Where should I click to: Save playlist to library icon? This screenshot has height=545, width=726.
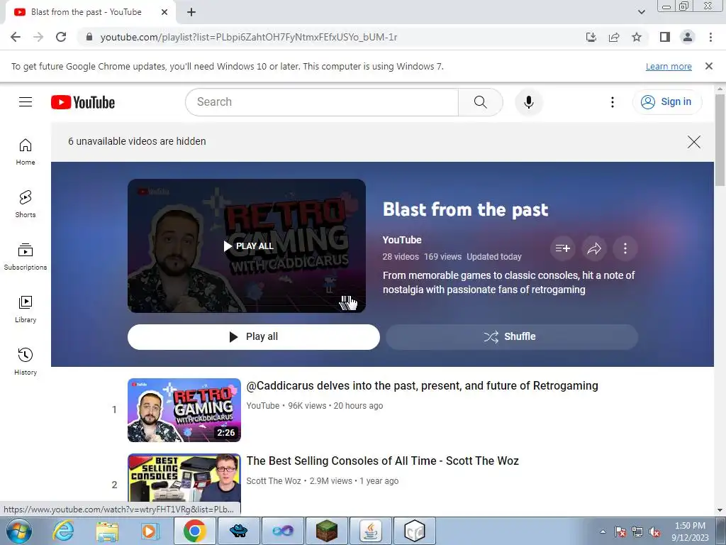pos(562,248)
